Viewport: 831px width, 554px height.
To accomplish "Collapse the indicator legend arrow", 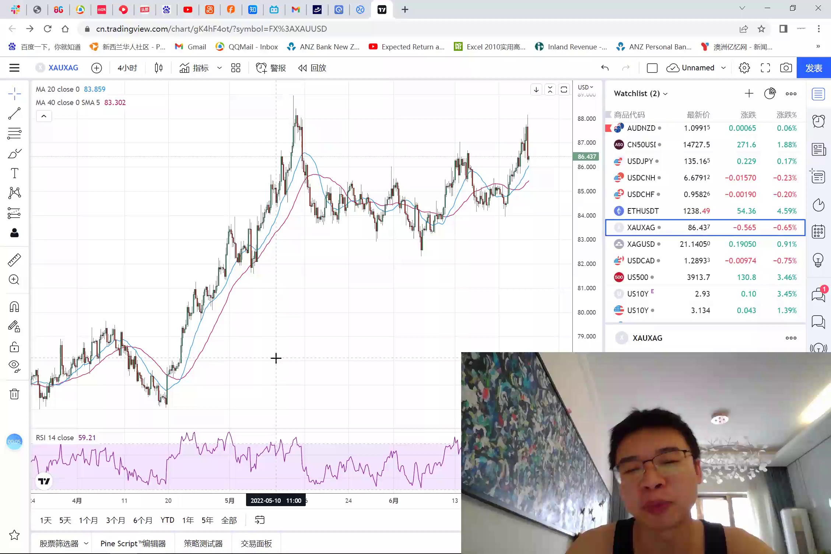I will point(44,116).
